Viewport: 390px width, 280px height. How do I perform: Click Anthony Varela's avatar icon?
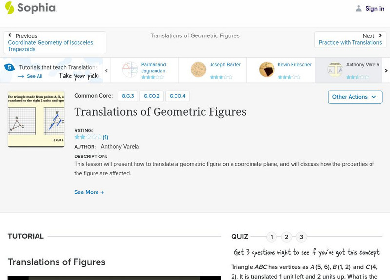pyautogui.click(x=335, y=70)
